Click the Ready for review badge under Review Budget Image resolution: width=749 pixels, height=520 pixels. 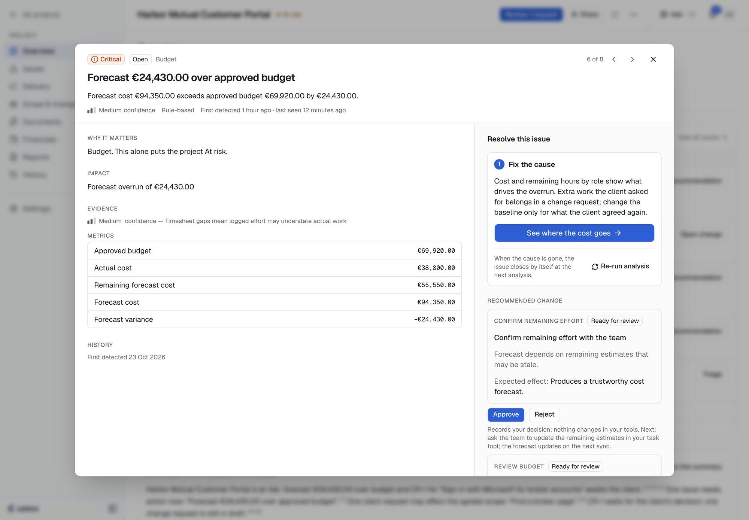[x=576, y=466]
